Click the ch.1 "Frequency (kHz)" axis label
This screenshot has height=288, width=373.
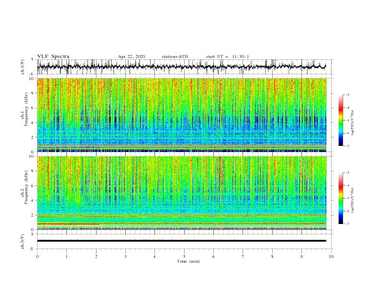pyautogui.click(x=26, y=109)
